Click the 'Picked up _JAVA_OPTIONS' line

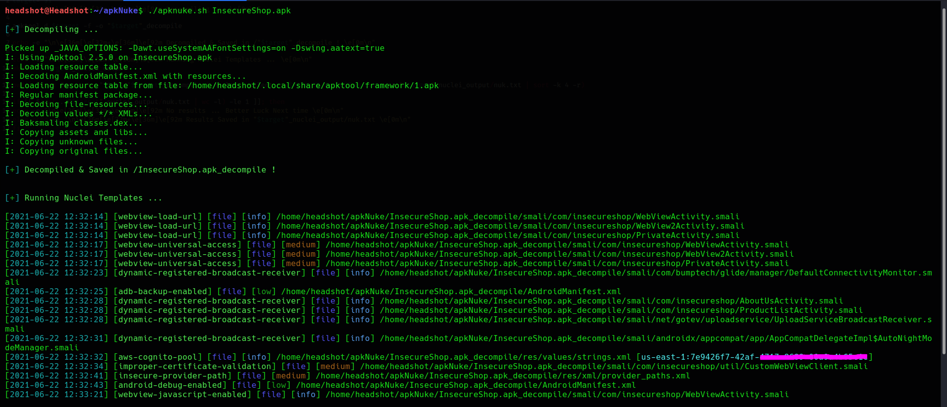click(x=195, y=48)
